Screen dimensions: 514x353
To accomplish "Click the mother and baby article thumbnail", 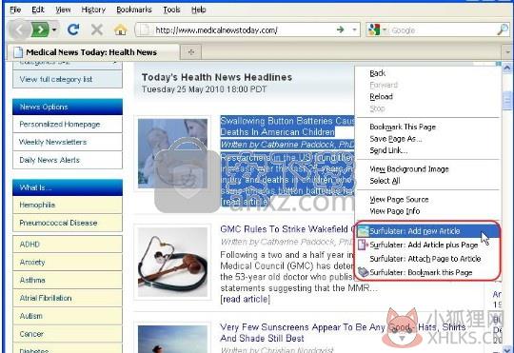I will 172,153.
